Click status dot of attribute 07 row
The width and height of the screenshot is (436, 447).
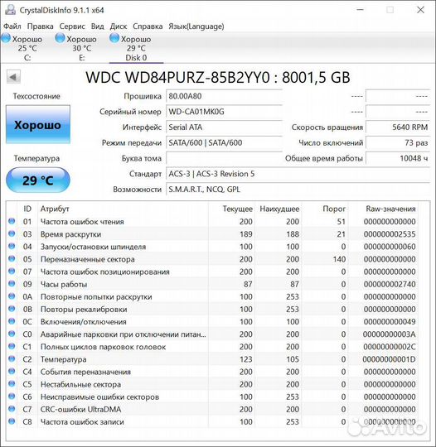pos(12,272)
